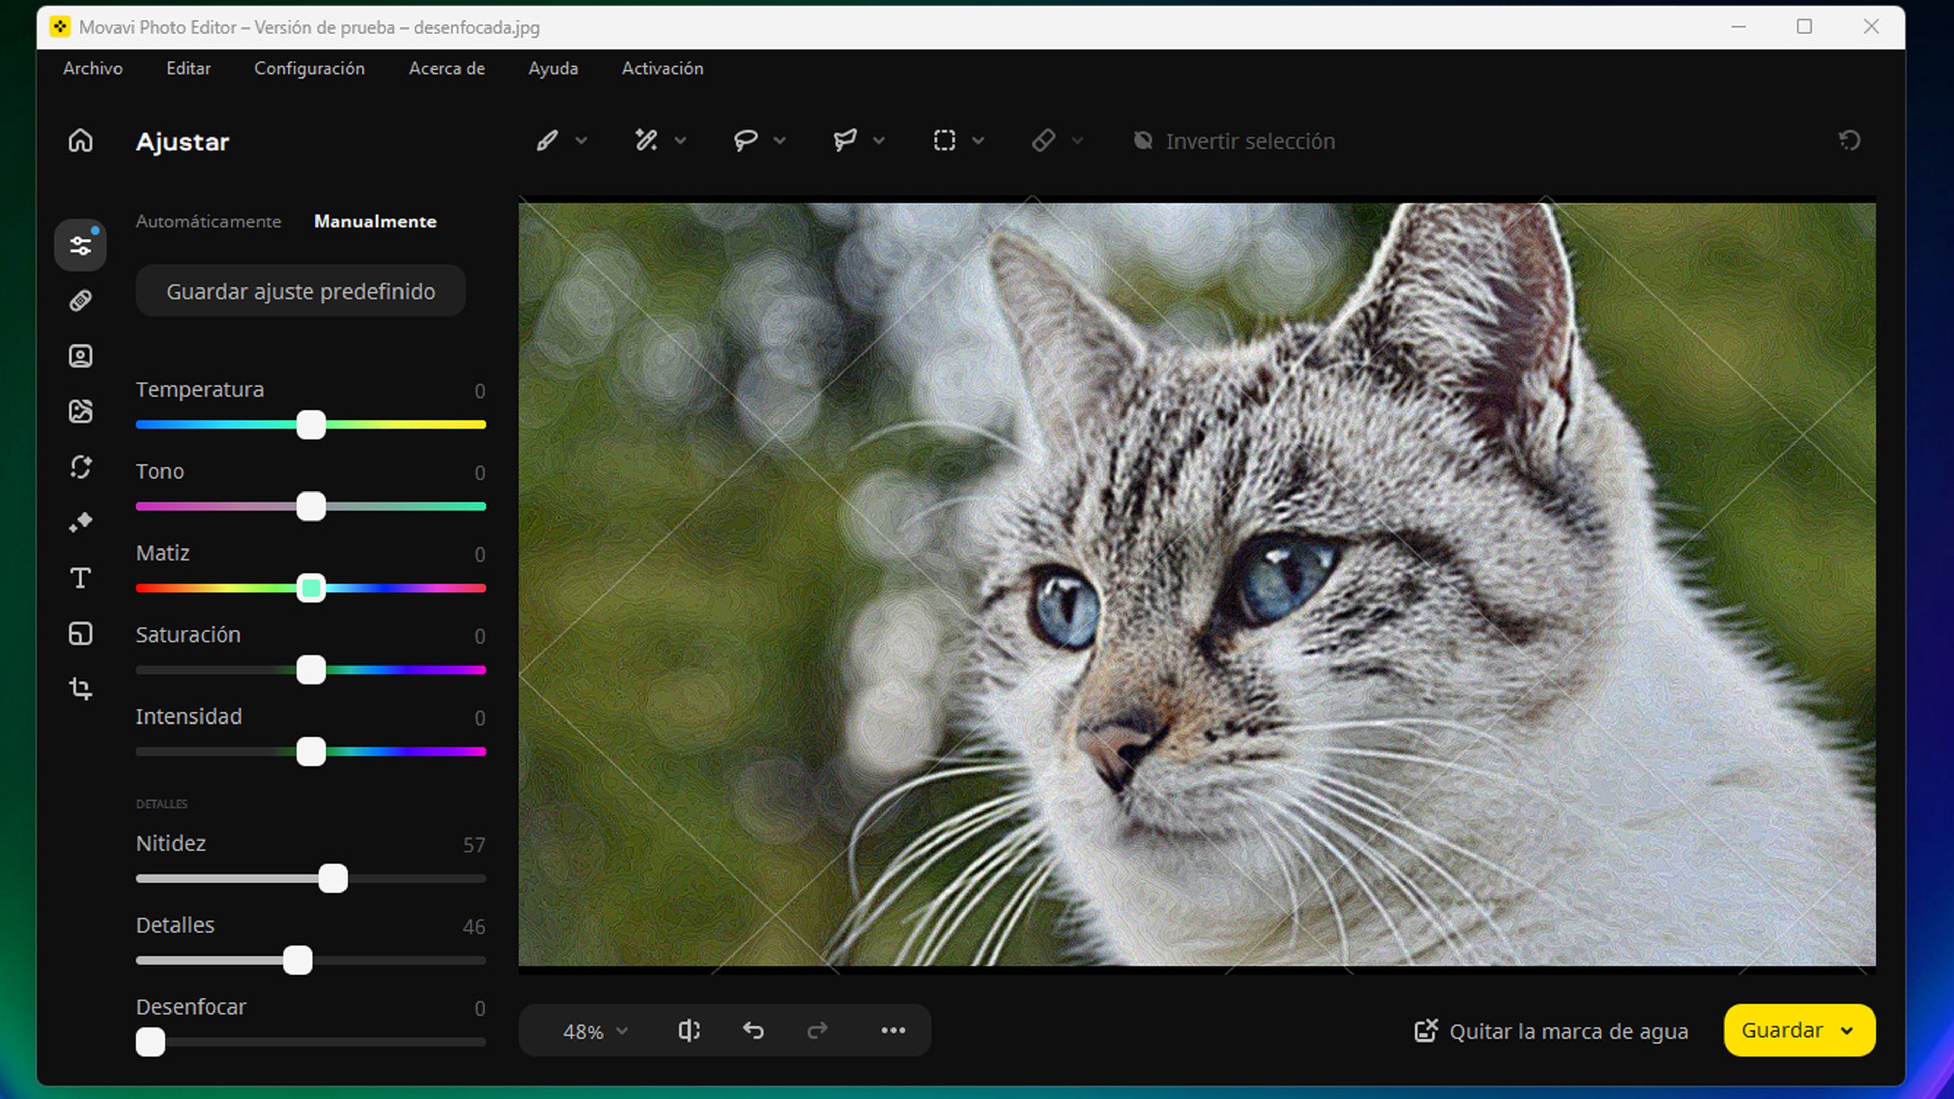
Task: Open the 48% zoom level dropdown
Action: coord(595,1031)
